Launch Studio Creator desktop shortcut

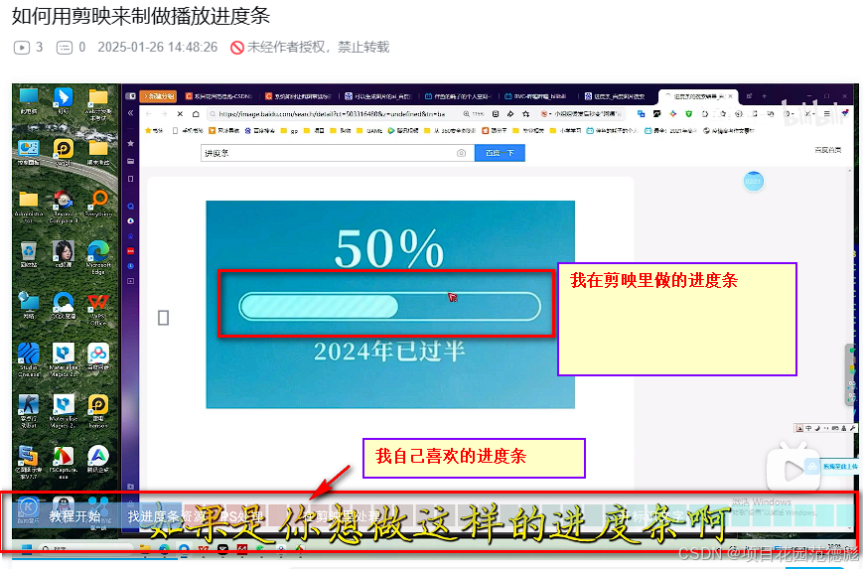tap(28, 359)
